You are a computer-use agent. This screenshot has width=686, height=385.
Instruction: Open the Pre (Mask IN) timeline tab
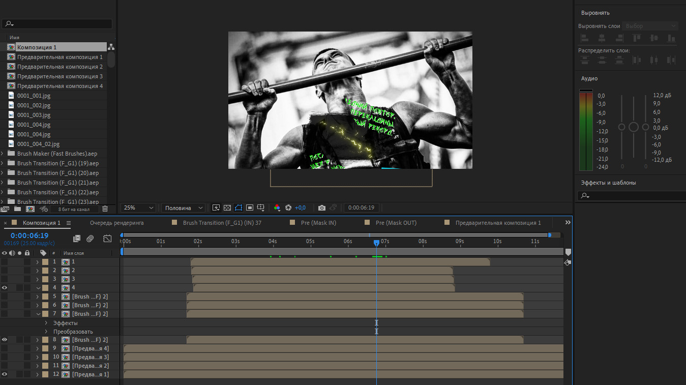coord(318,223)
